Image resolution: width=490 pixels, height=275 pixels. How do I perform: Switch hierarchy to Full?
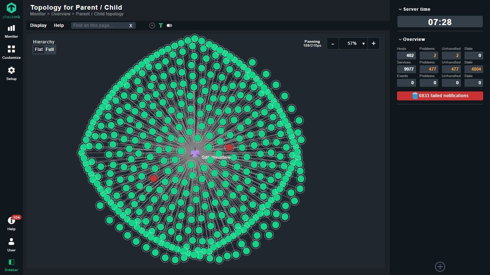(x=50, y=49)
